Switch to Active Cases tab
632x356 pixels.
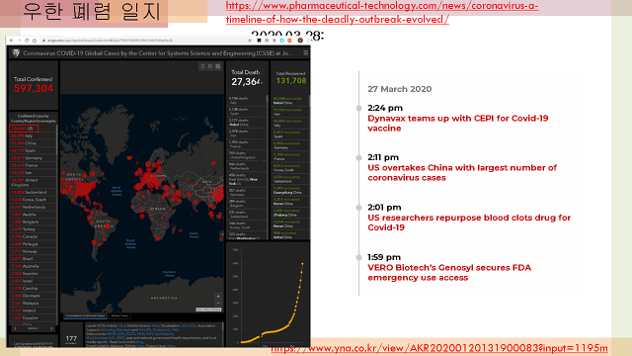(x=119, y=315)
